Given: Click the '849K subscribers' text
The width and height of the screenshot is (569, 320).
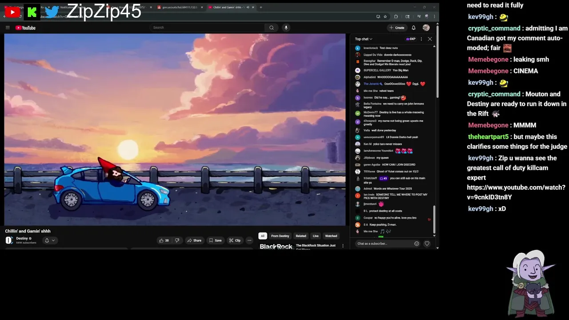Looking at the screenshot, I should click(x=26, y=243).
